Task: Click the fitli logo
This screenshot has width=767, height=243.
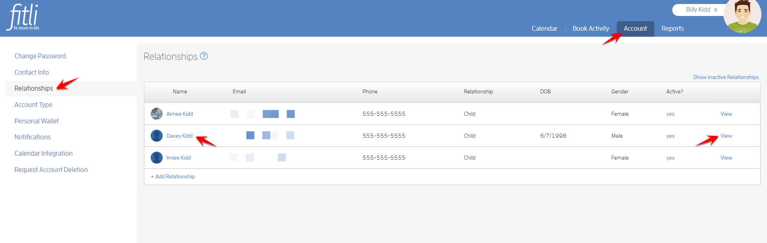Action: point(23,17)
